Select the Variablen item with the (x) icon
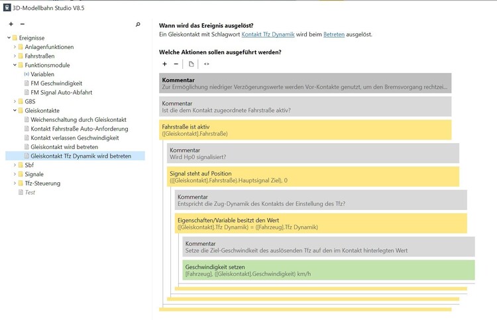This screenshot has height=320, width=497. [42, 74]
